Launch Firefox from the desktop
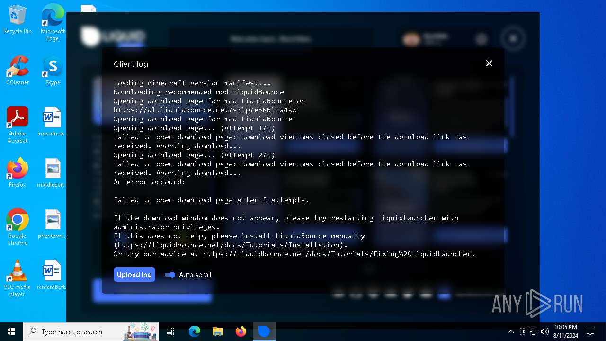This screenshot has height=341, width=606. 18,173
